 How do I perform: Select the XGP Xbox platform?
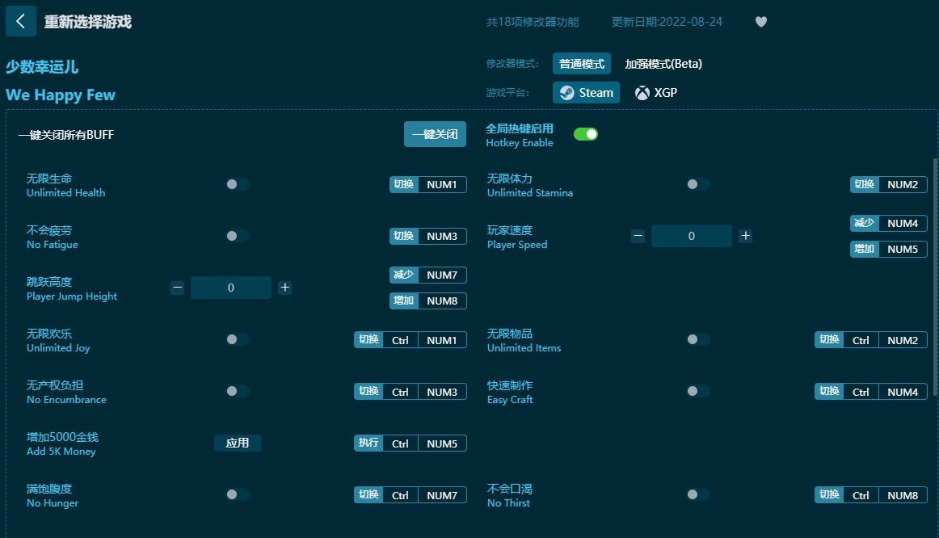[656, 93]
